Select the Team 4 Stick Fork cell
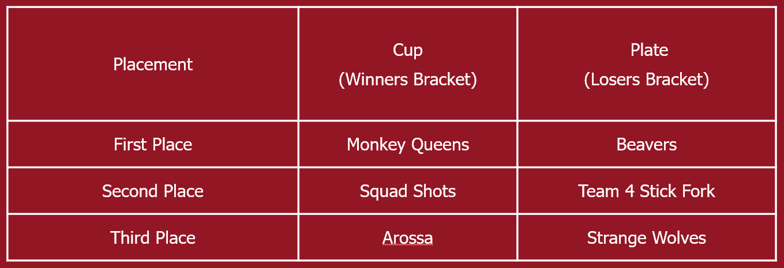784x268 pixels. [647, 191]
